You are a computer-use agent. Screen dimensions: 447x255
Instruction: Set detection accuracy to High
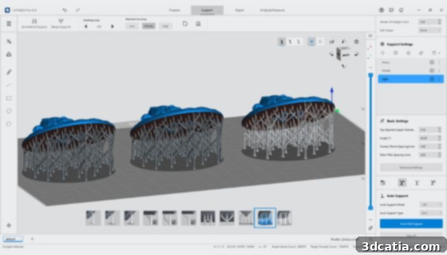click(x=165, y=26)
